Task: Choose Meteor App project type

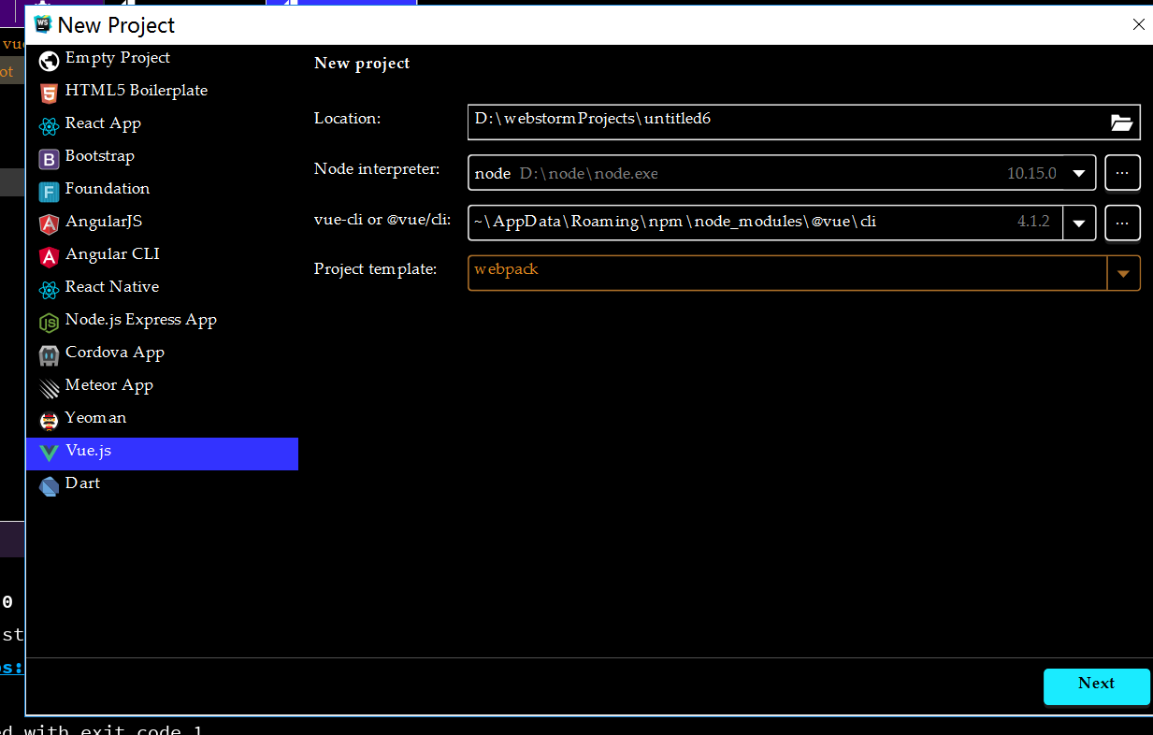Action: click(x=163, y=388)
